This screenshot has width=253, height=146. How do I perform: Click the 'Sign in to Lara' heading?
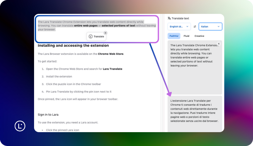coord(48,115)
